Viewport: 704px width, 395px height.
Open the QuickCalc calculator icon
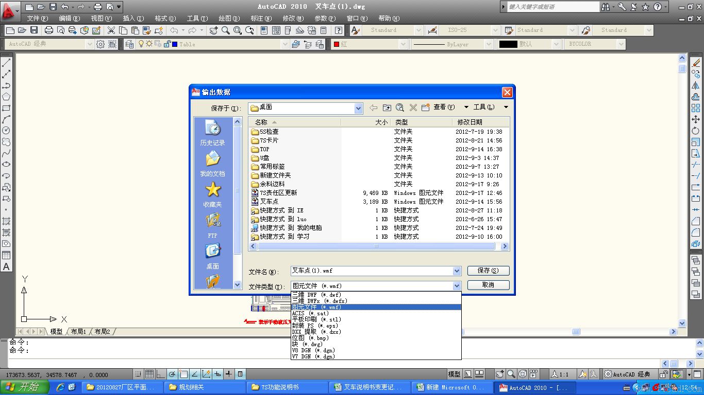[324, 30]
